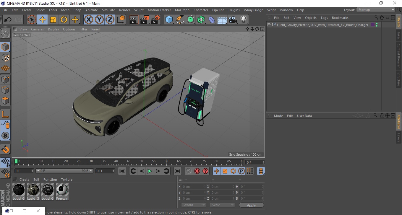Image resolution: width=402 pixels, height=215 pixels.
Task: Add a Cube primitive object
Action: pyautogui.click(x=169, y=20)
